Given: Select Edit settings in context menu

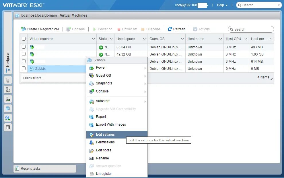Looking at the screenshot, I should pyautogui.click(x=117, y=135).
